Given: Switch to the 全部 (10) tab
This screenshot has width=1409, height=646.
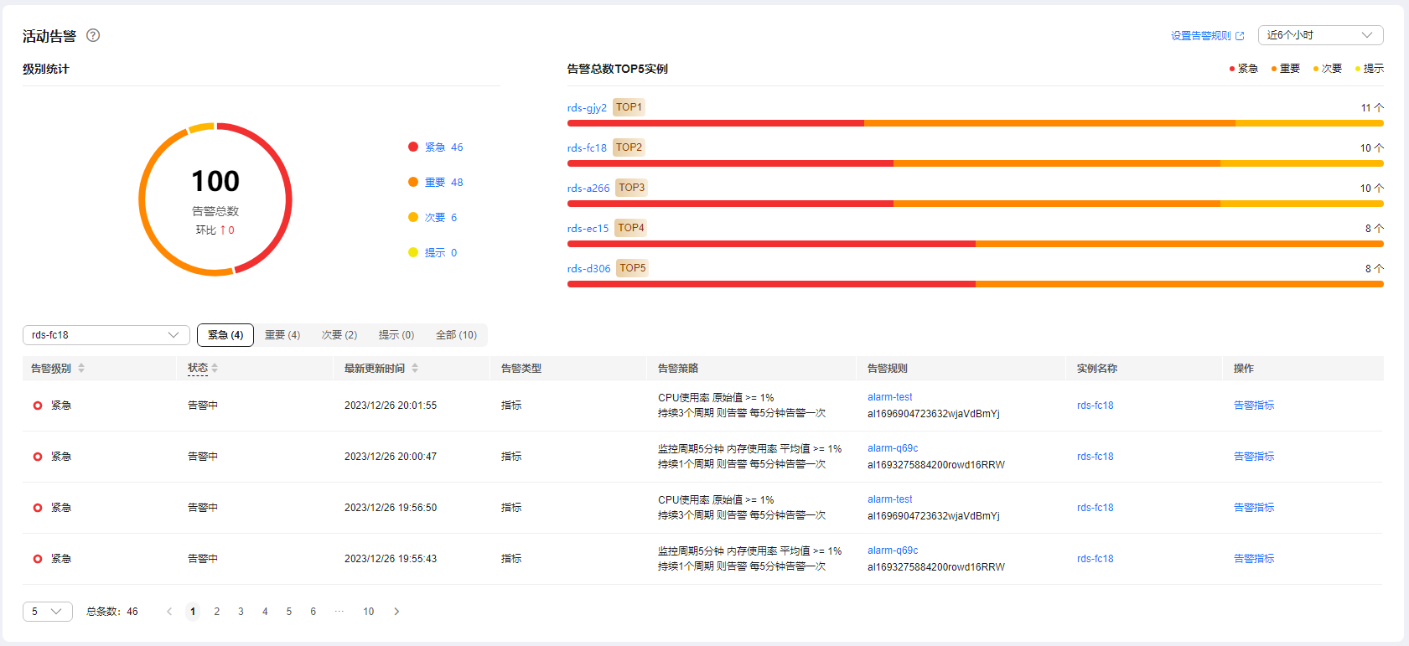Looking at the screenshot, I should coord(456,335).
